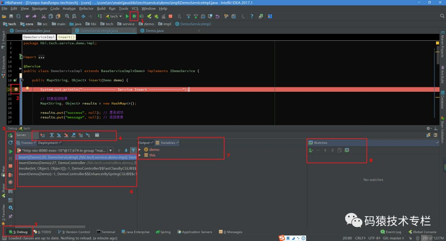Viewport: 446px width, 241px height.
Task: Switch to the DemoController.java editor tab
Action: (33, 30)
